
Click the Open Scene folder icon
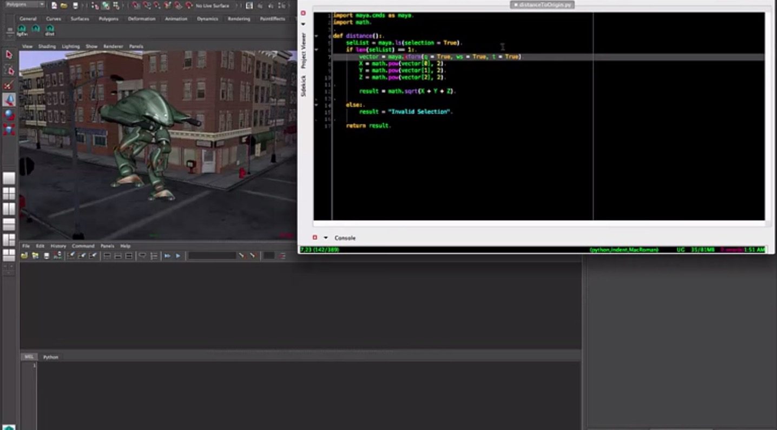(x=64, y=5)
